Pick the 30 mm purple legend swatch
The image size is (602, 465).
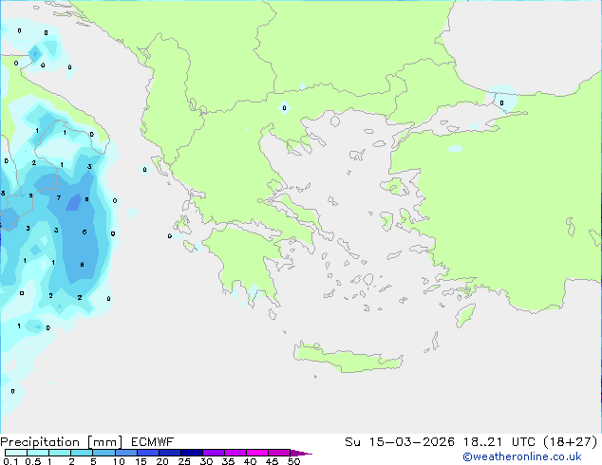point(215,453)
